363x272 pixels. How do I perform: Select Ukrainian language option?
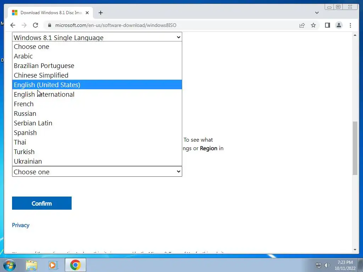pos(97,161)
